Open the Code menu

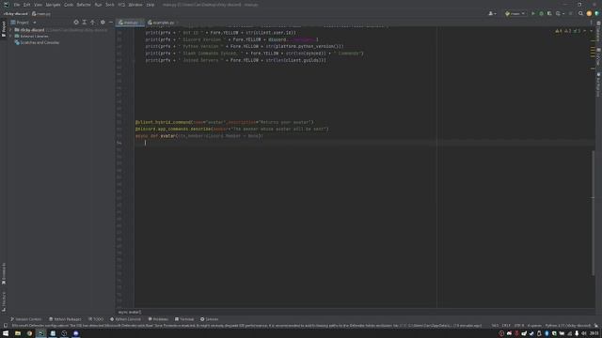click(69, 5)
